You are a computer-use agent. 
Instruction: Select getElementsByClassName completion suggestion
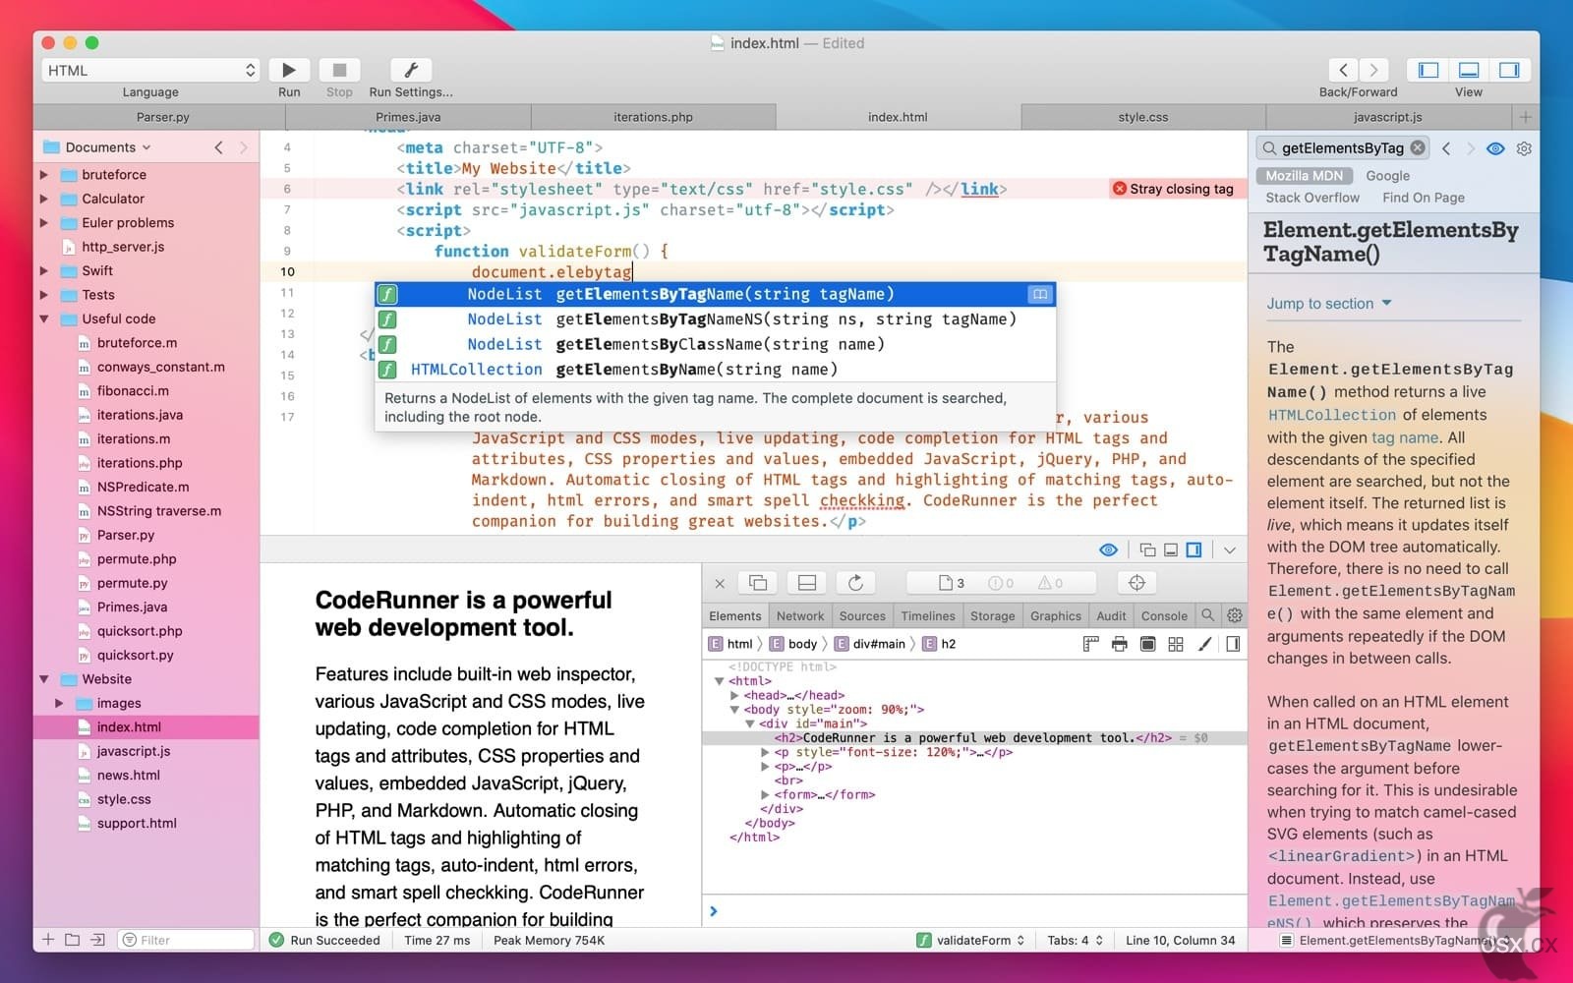pos(715,344)
